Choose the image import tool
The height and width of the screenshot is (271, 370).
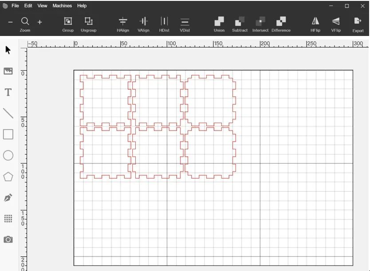point(8,71)
